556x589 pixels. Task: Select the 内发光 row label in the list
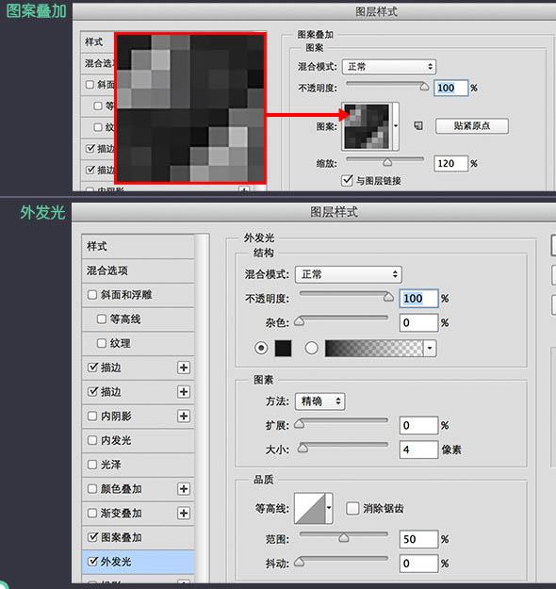(116, 440)
